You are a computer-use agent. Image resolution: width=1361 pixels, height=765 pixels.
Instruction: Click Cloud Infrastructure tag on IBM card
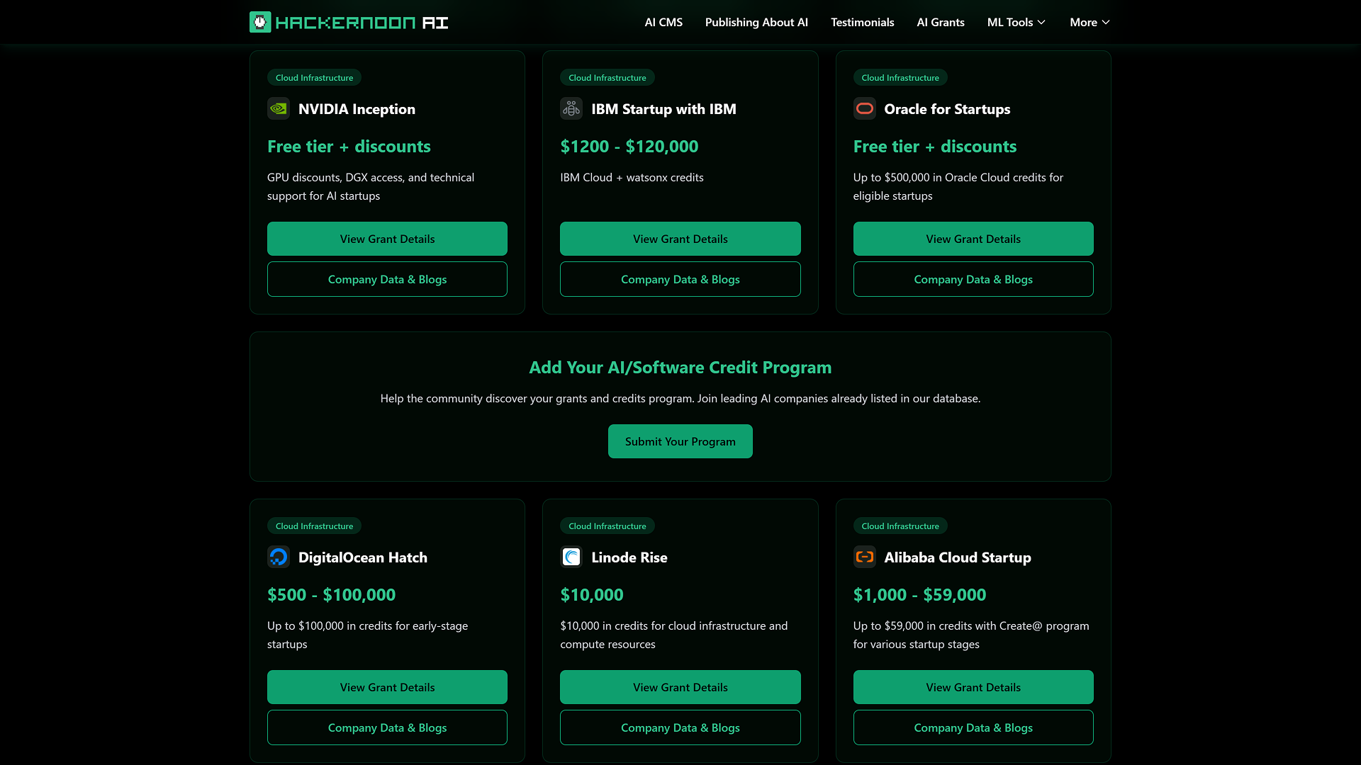(x=607, y=78)
